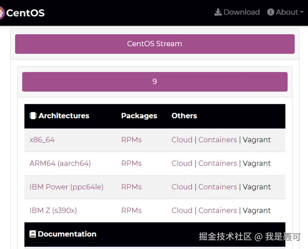Click the Architectures chip icon

point(33,116)
